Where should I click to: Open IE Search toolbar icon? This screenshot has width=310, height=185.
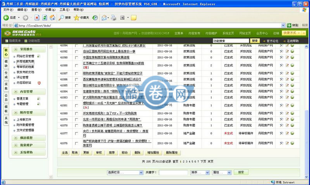click(x=61, y=18)
